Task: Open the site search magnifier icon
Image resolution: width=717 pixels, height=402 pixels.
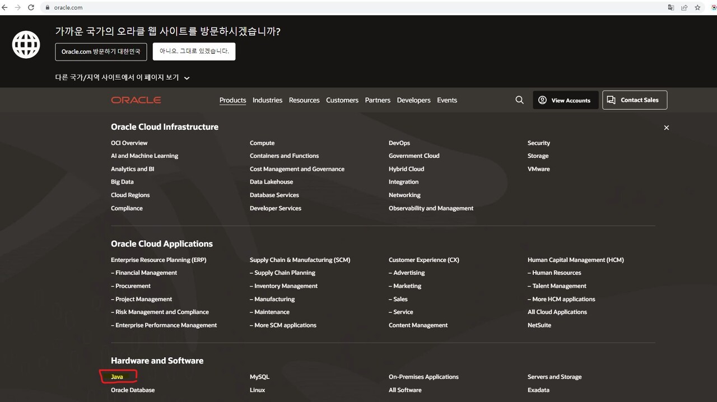Action: pos(519,100)
